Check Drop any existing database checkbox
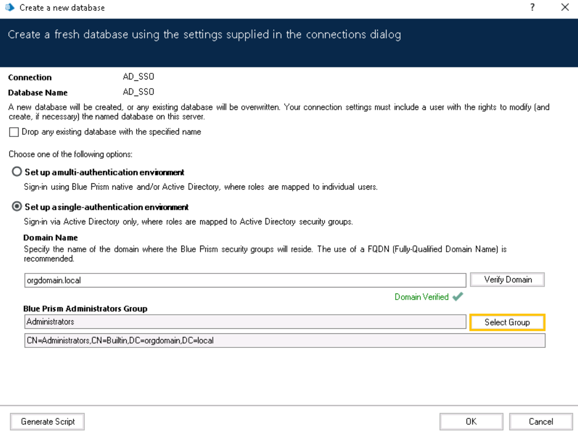This screenshot has height=436, width=578. [x=14, y=132]
